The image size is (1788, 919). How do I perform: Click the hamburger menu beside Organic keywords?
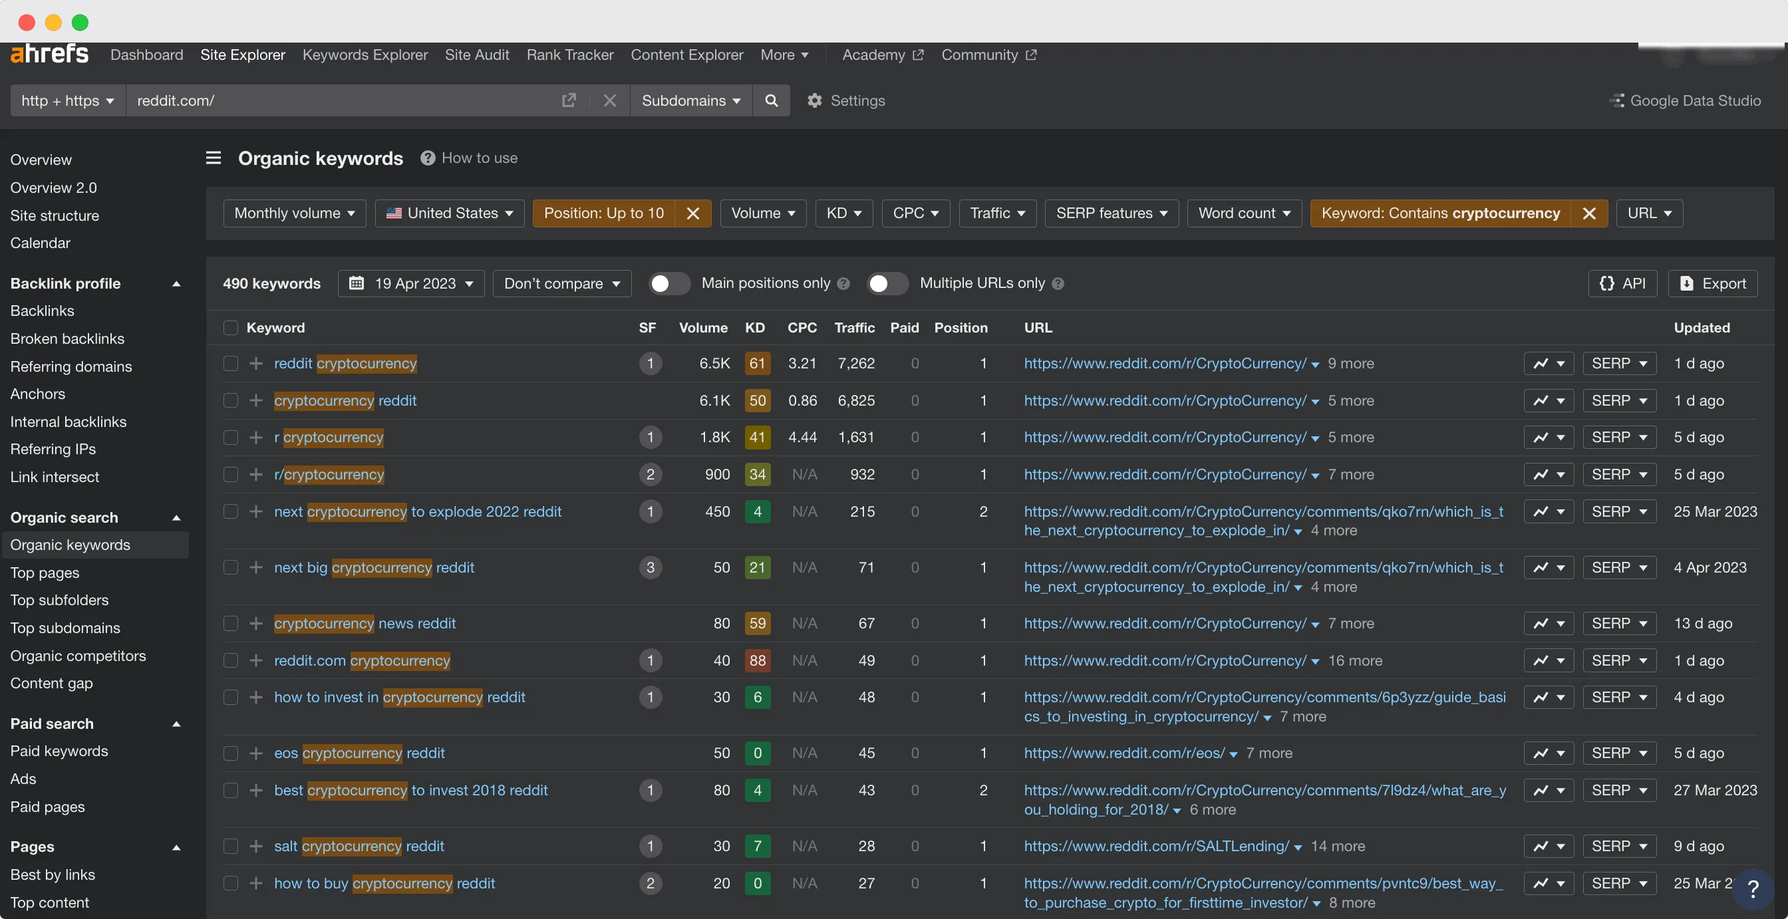213,158
